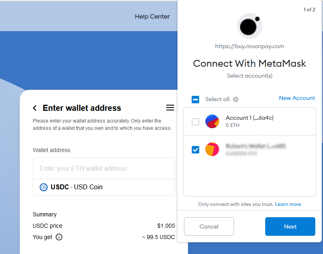
Task: Open Help Center in header
Action: click(152, 17)
